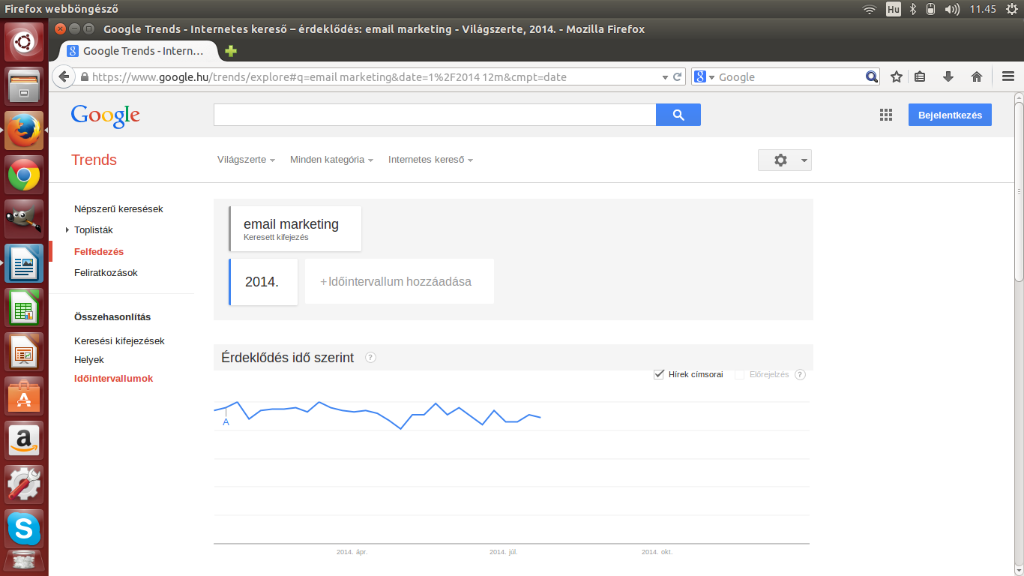The height and width of the screenshot is (576, 1024).
Task: Show bookmarks list icon in toolbar
Action: coord(920,76)
